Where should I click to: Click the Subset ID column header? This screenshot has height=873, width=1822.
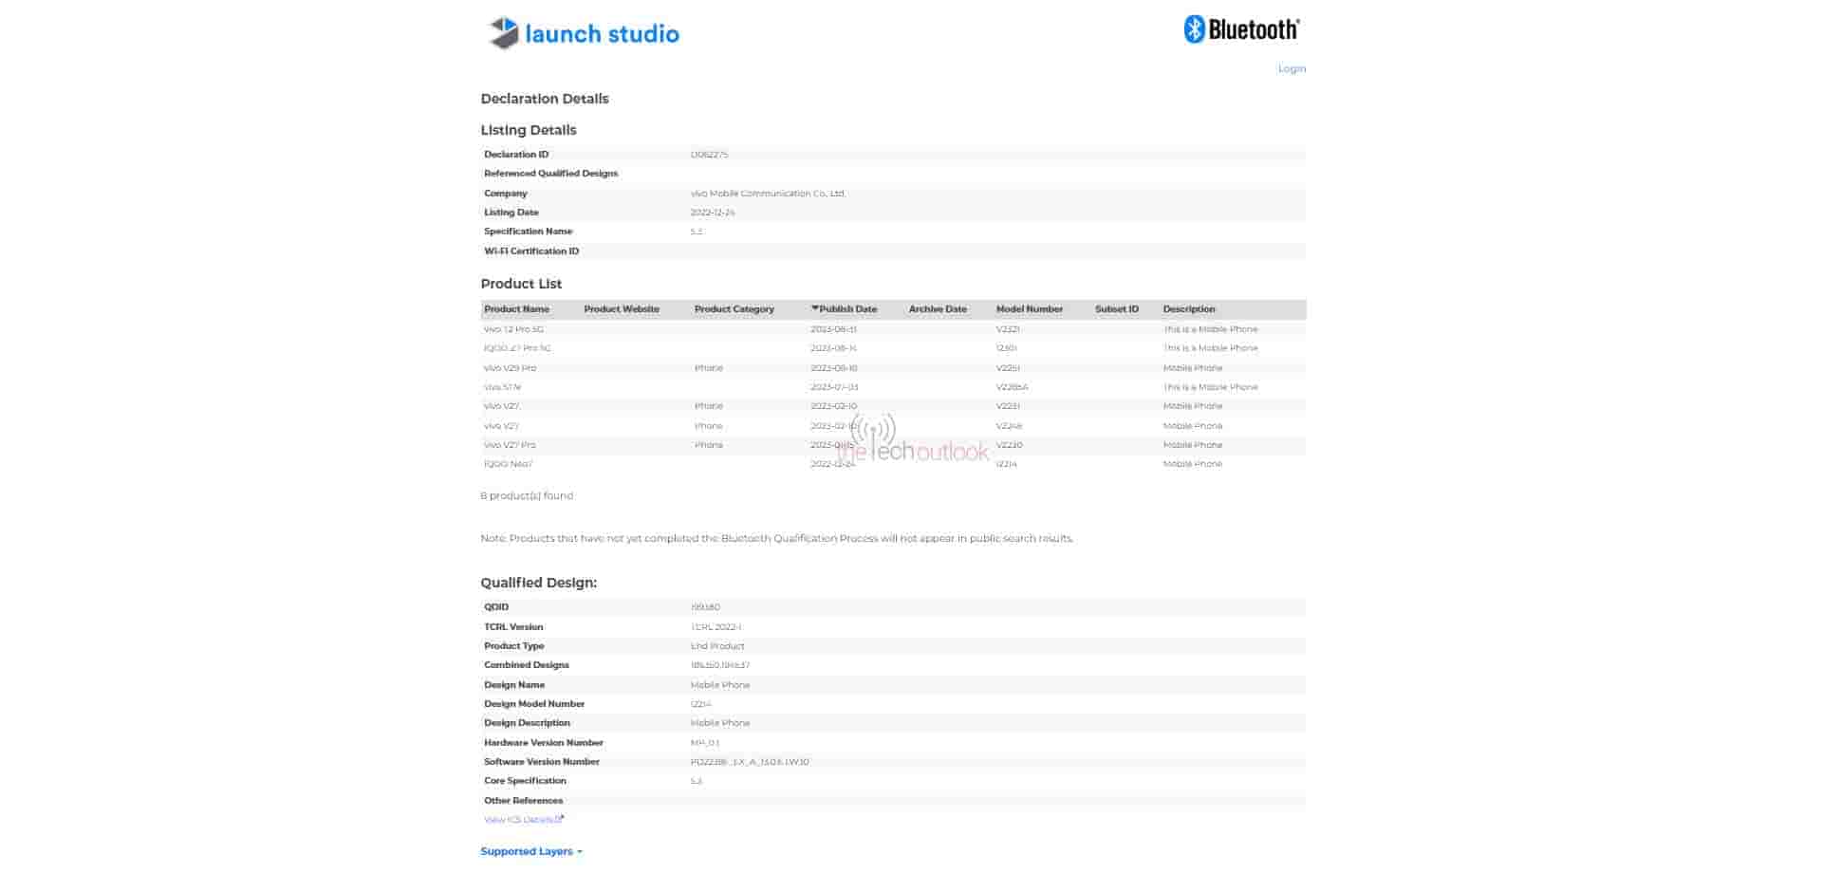pos(1116,308)
